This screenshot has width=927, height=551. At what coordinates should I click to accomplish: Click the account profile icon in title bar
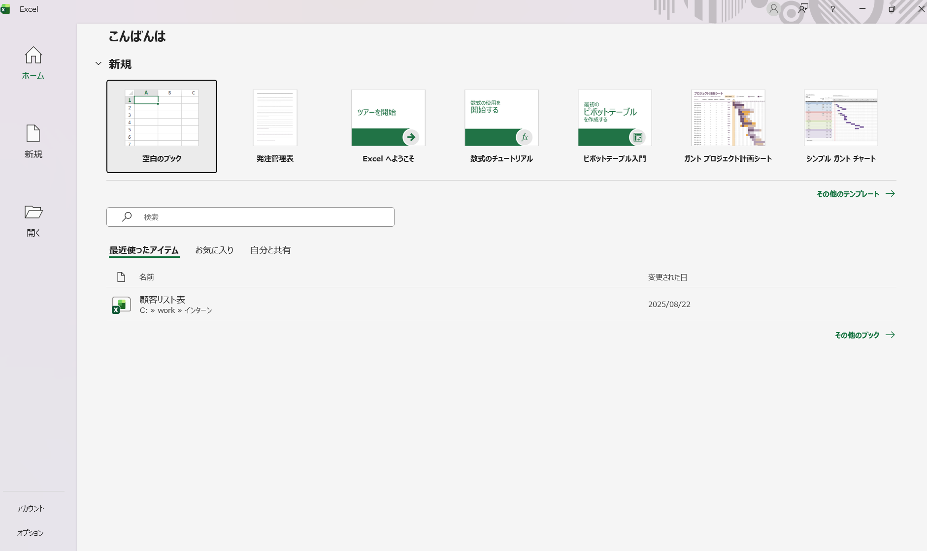(x=774, y=9)
